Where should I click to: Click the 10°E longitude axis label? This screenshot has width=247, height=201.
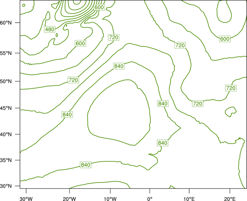[189, 199]
